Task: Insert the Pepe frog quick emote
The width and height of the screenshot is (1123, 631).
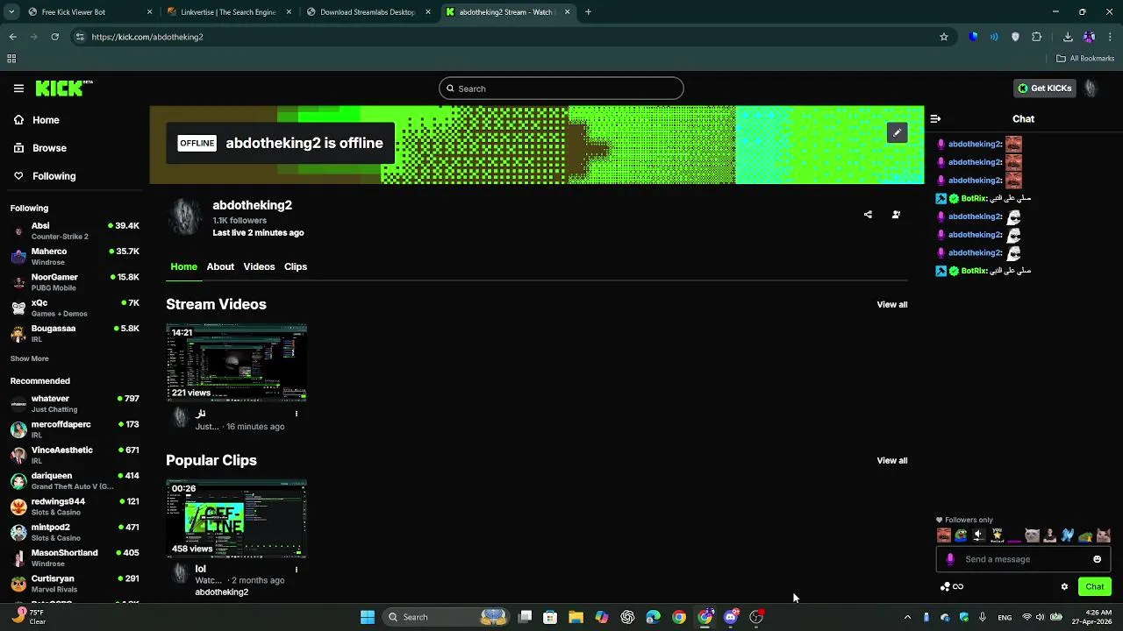Action: point(962,535)
